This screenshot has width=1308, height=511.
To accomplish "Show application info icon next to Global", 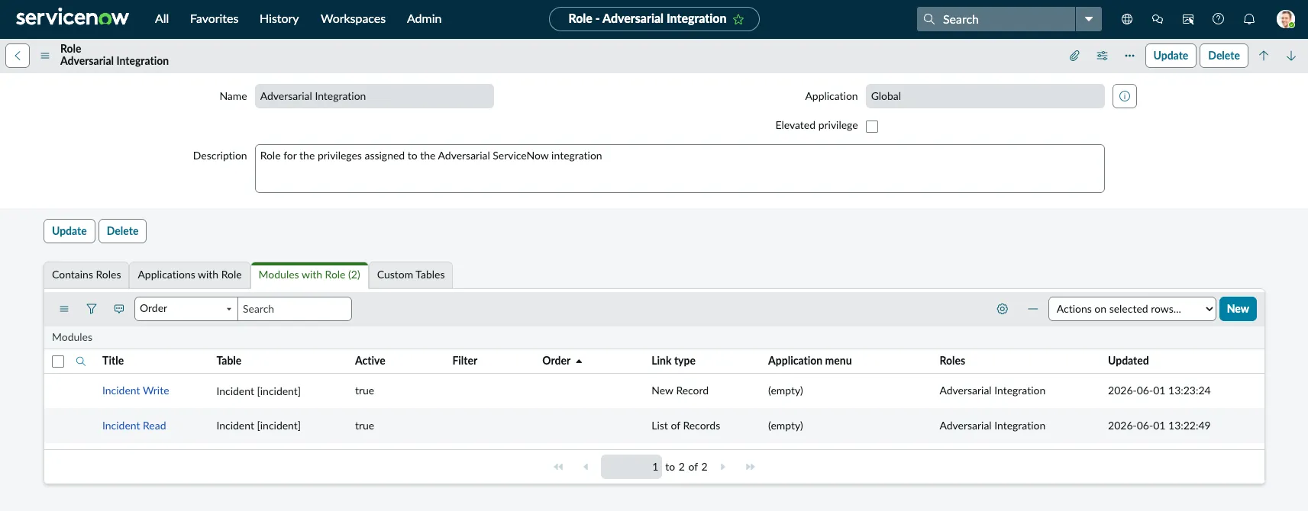I will click(x=1125, y=96).
